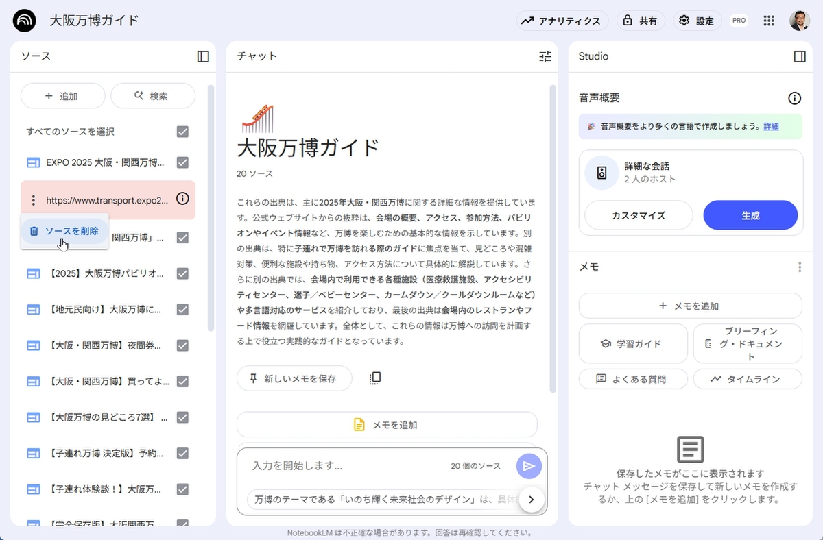Click the 音声概要 info icon

pos(795,98)
